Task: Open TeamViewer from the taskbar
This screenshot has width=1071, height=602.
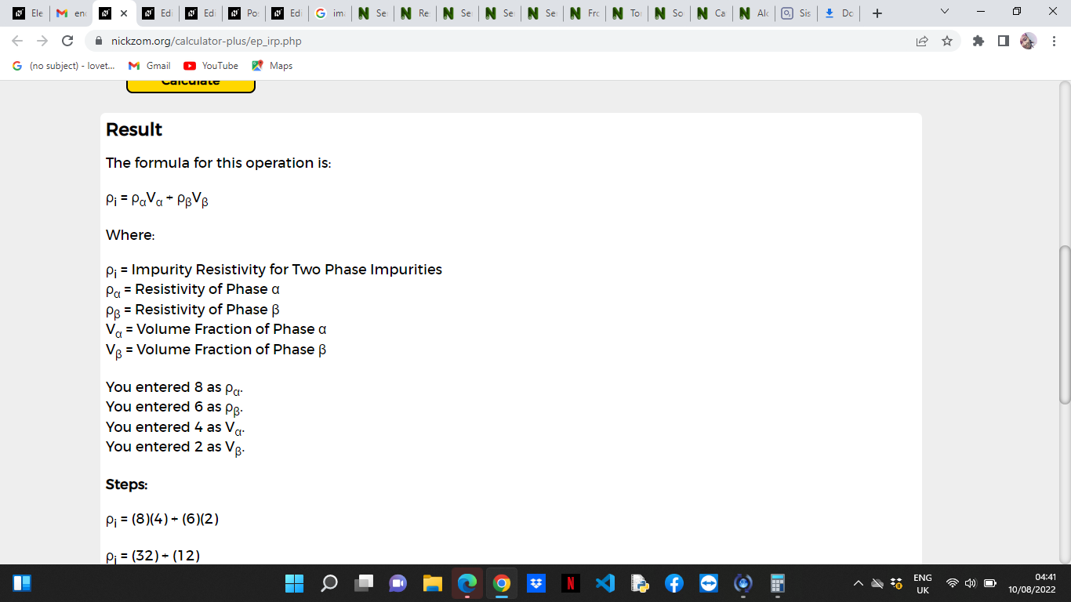Action: [709, 583]
